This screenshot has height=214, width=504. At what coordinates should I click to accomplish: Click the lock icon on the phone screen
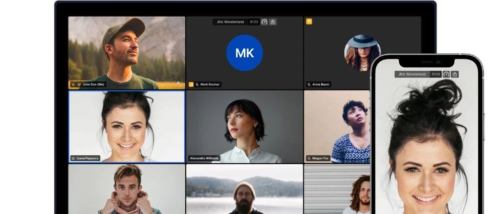[x=455, y=74]
